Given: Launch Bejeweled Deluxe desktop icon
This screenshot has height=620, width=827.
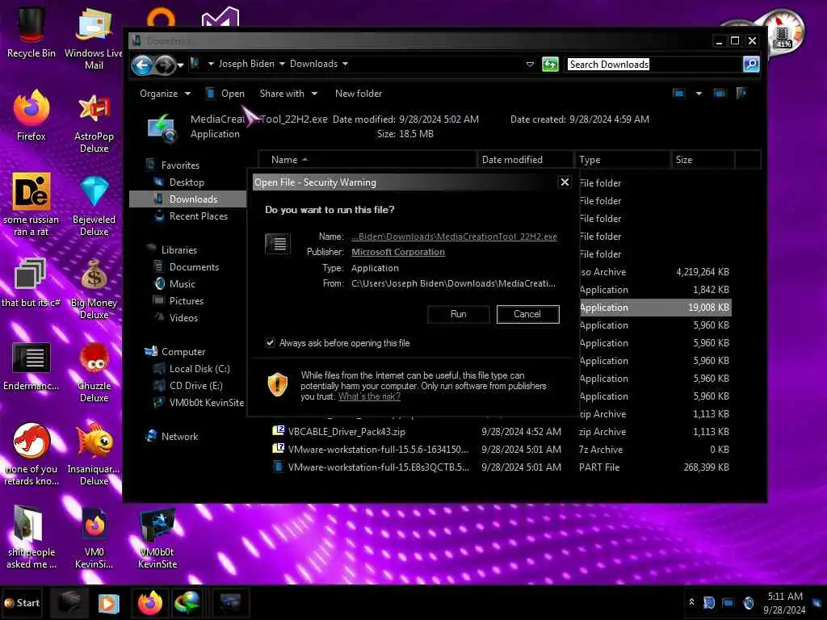Looking at the screenshot, I should coord(94,206).
